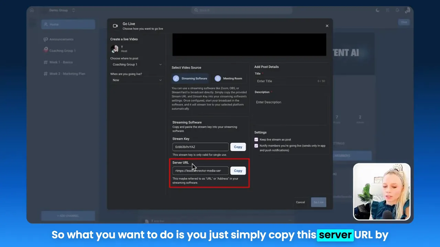Image resolution: width=440 pixels, height=247 pixels.
Task: Open Home in the background sidebar
Action: point(68,24)
